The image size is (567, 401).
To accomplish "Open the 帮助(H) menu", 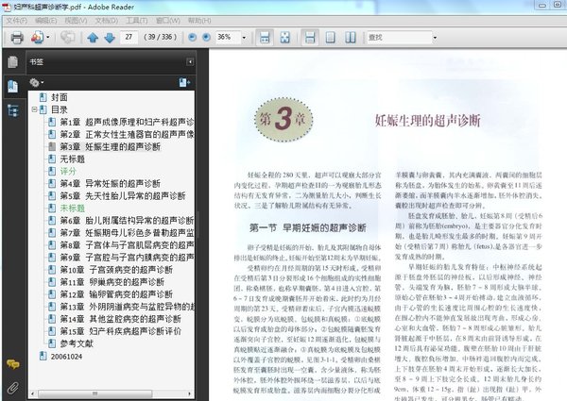I will coord(199,21).
